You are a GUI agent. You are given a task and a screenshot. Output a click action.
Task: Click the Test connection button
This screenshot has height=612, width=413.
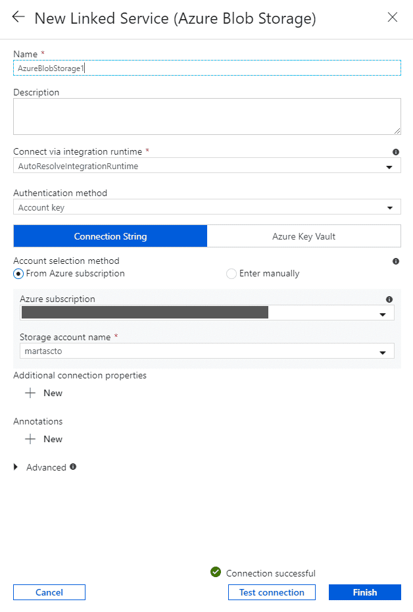click(x=272, y=592)
